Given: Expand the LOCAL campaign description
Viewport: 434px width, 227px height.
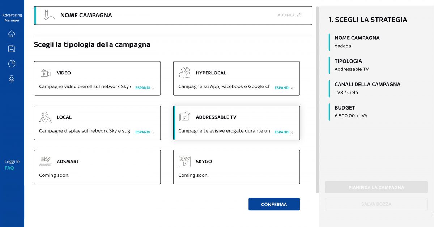Looking at the screenshot, I should click(x=145, y=132).
